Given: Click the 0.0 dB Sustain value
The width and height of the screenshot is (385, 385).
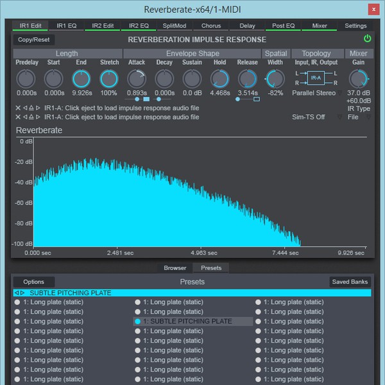Looking at the screenshot, I should [x=193, y=93].
